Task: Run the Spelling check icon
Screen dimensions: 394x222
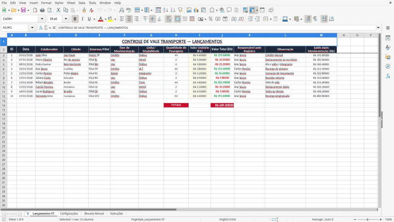Action: pos(129,10)
